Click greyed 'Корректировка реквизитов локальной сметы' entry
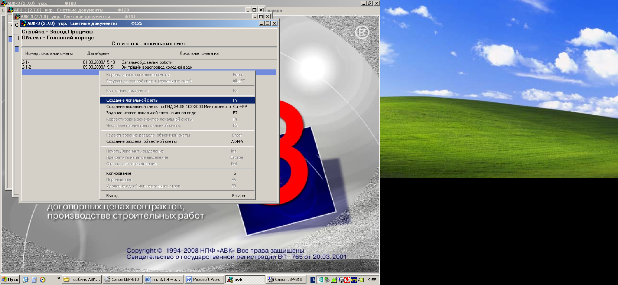The image size is (618, 285). (178, 119)
